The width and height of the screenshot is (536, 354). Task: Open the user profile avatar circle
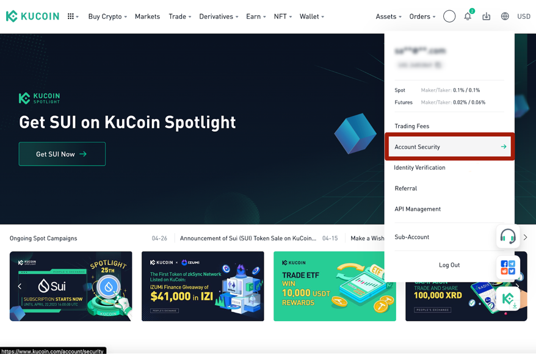pos(449,16)
